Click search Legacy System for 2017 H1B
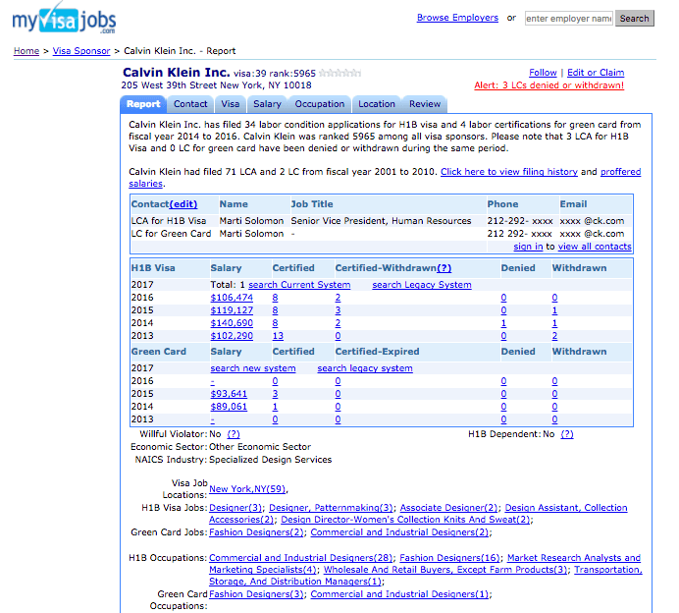 [422, 285]
